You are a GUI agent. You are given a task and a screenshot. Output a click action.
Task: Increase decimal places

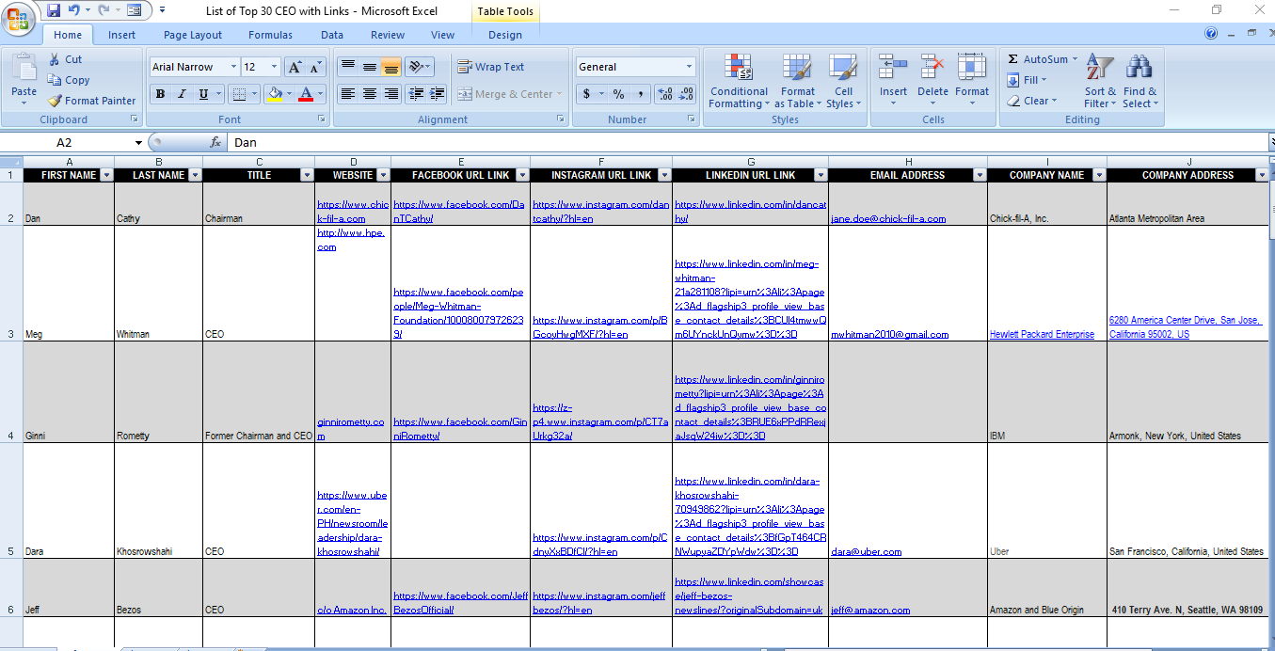pyautogui.click(x=665, y=94)
